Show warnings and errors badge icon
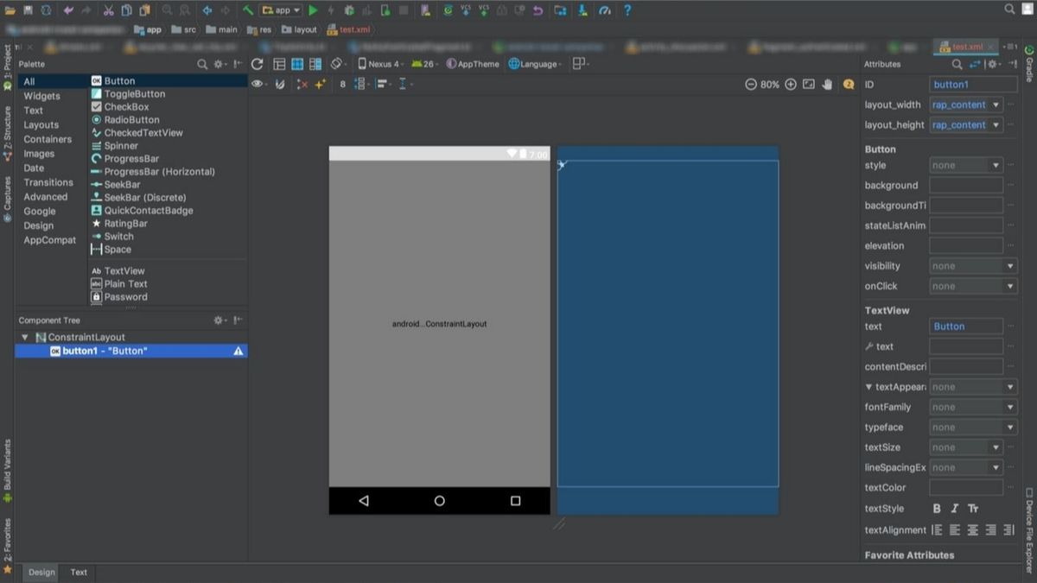The width and height of the screenshot is (1037, 583). pos(849,85)
